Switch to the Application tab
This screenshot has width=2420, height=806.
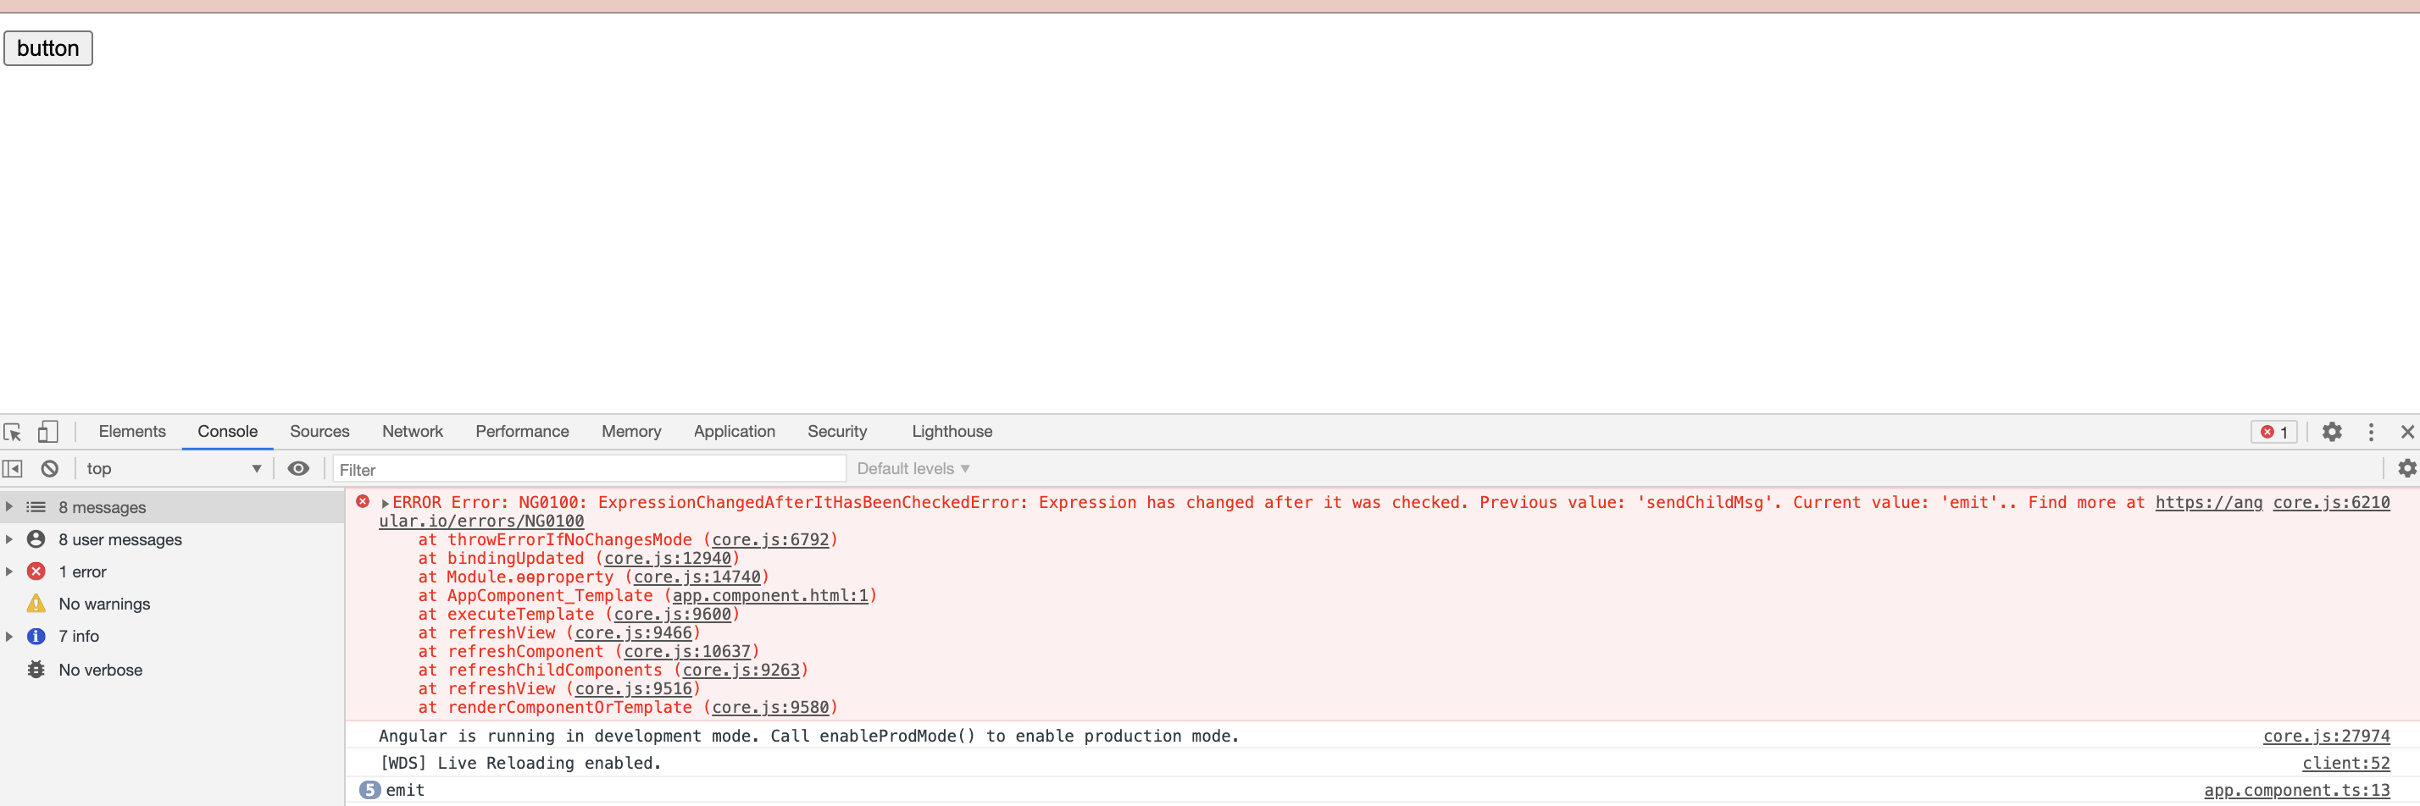click(735, 432)
